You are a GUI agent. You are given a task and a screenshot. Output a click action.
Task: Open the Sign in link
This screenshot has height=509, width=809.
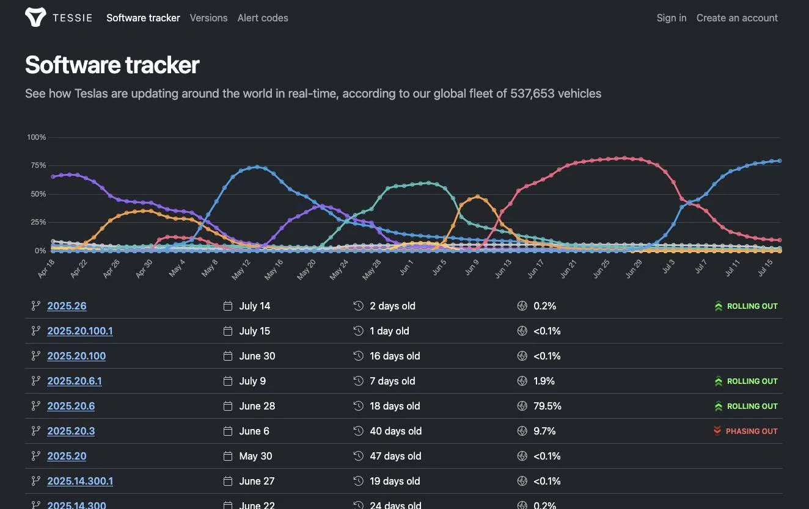pos(672,18)
